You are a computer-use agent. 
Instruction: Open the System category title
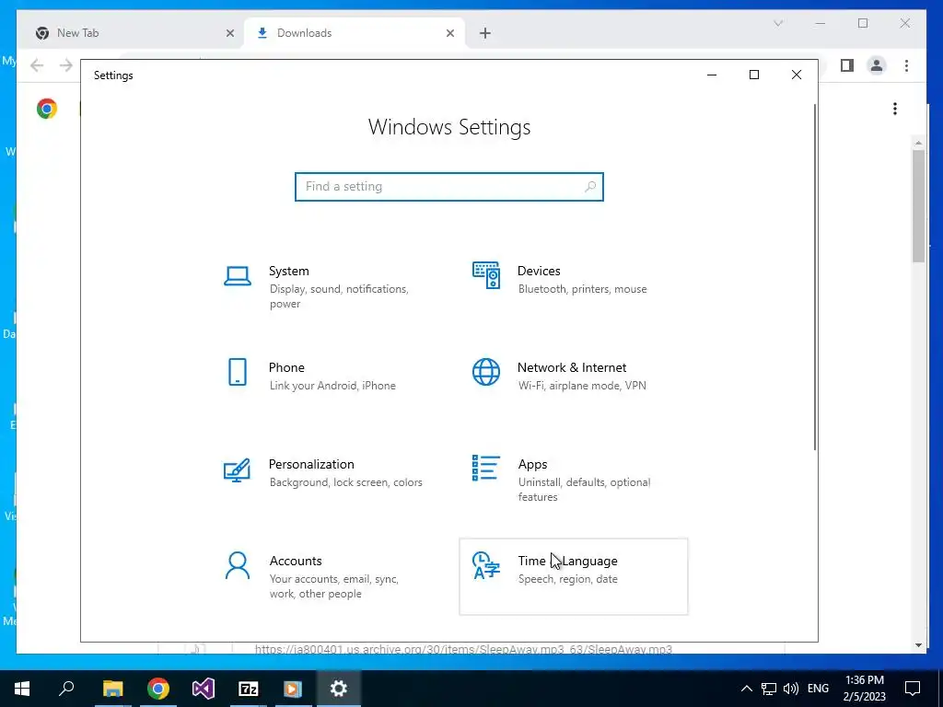point(288,272)
